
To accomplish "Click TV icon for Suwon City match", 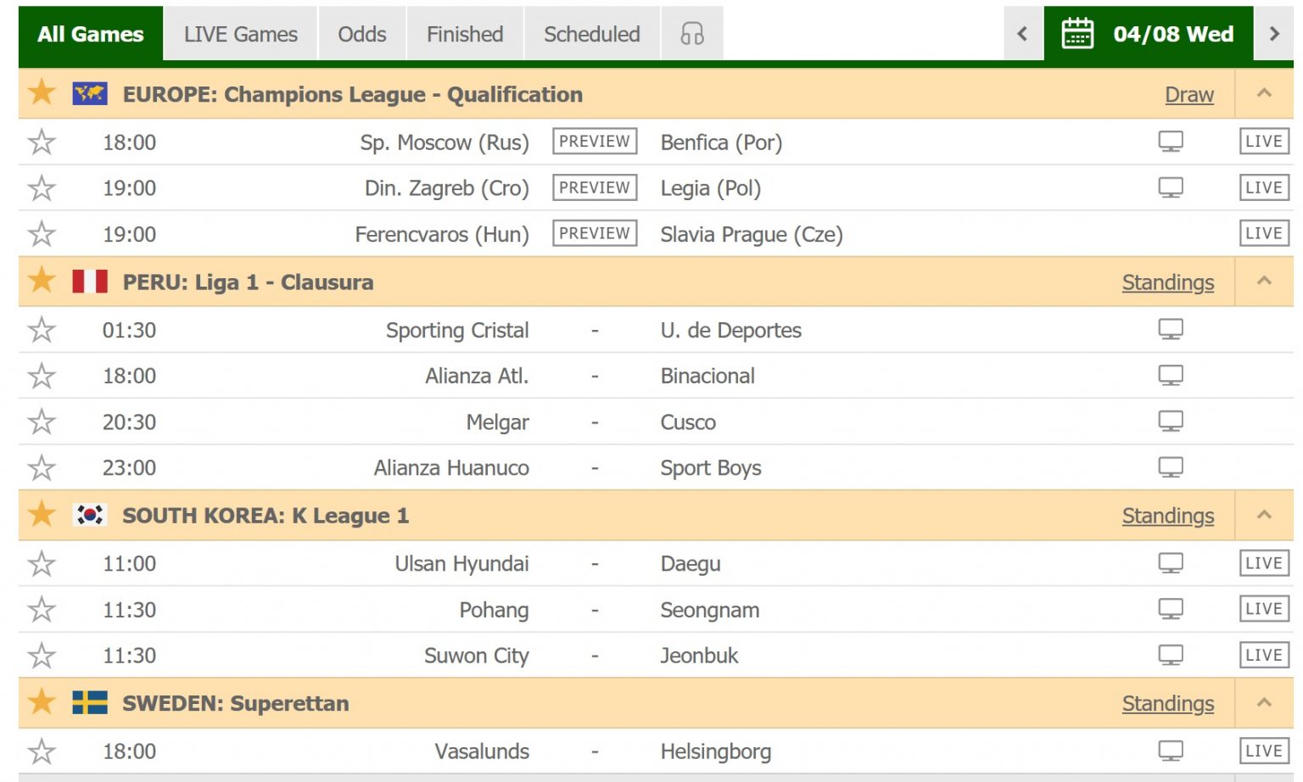I will [x=1171, y=655].
